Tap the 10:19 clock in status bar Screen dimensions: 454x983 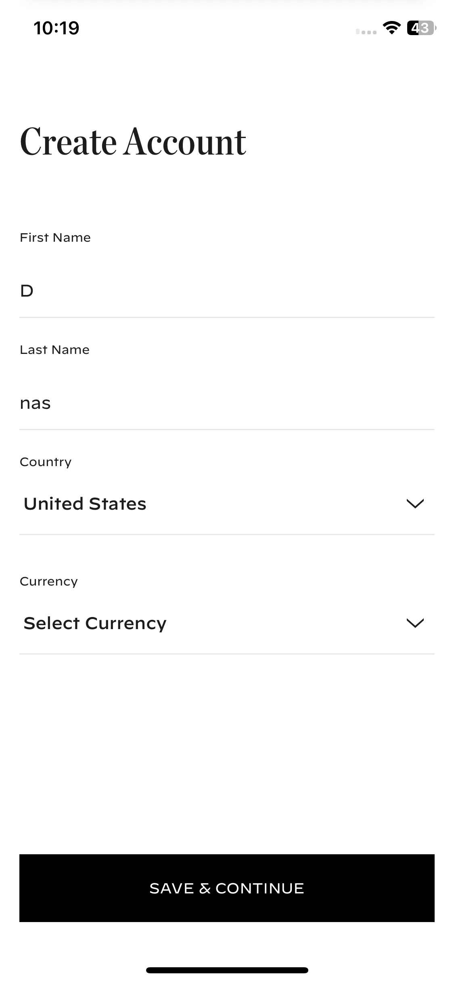(56, 28)
